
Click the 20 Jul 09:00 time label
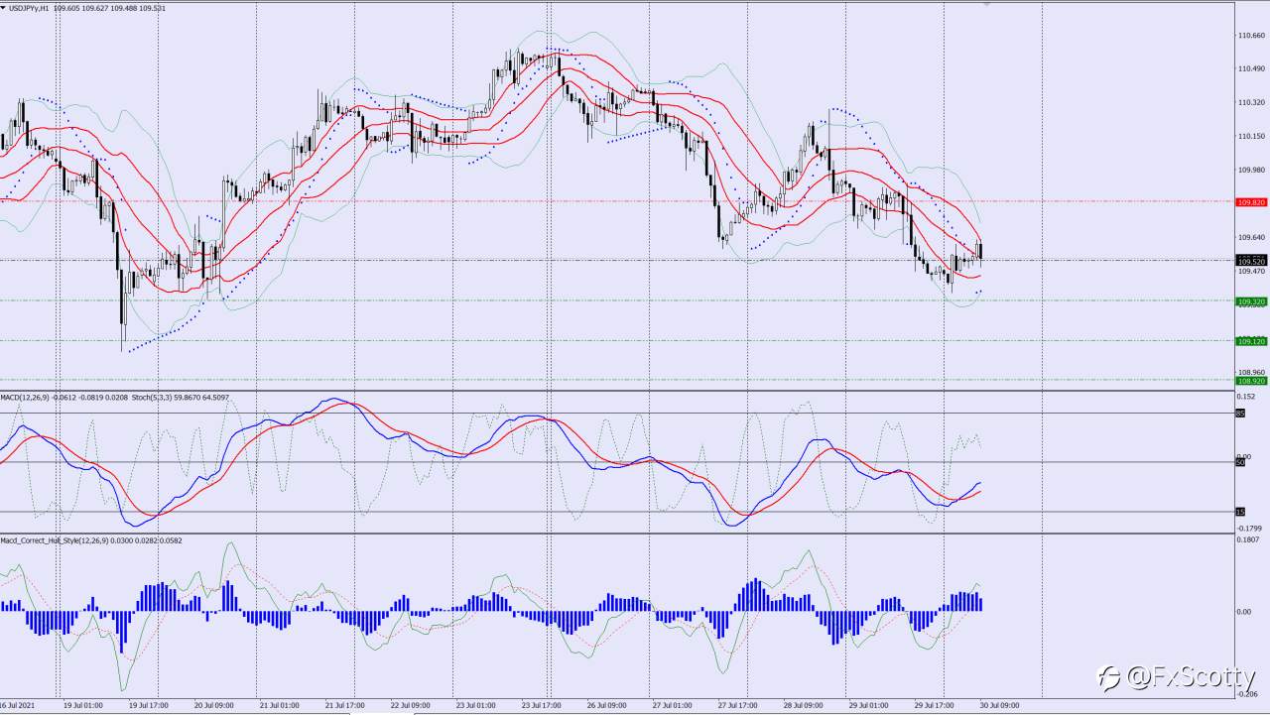click(213, 706)
